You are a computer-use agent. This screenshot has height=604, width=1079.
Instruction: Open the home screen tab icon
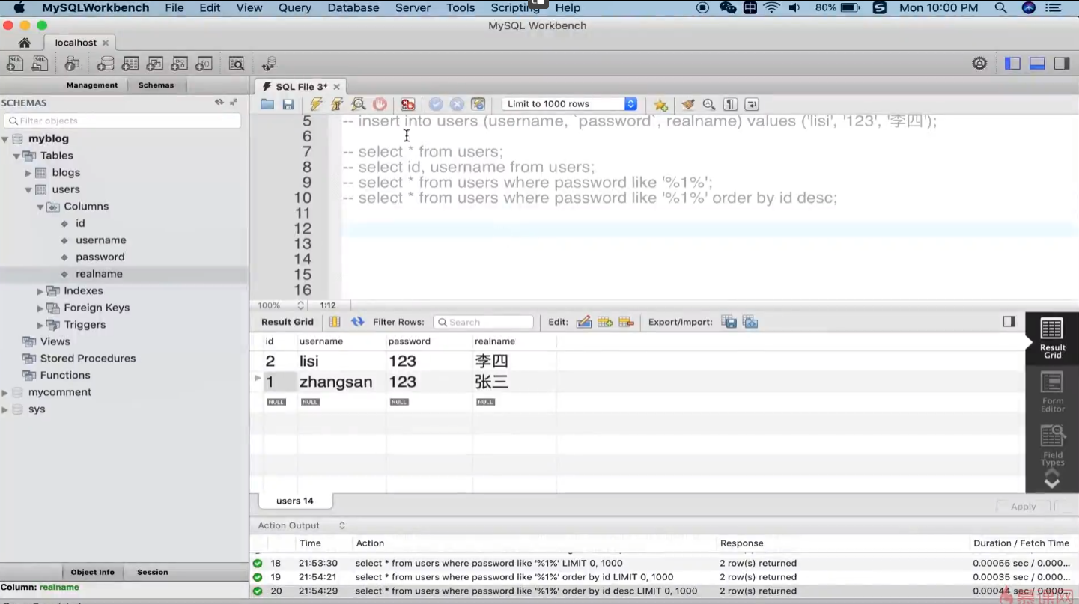pyautogui.click(x=25, y=43)
